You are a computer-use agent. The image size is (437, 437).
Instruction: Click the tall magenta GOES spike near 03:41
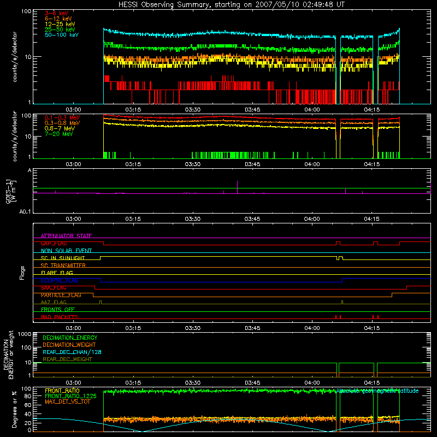(x=237, y=187)
